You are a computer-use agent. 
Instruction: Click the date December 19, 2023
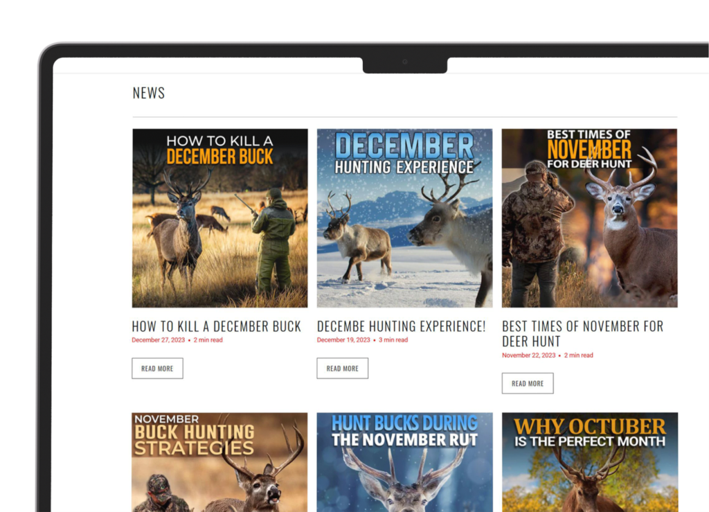point(343,339)
